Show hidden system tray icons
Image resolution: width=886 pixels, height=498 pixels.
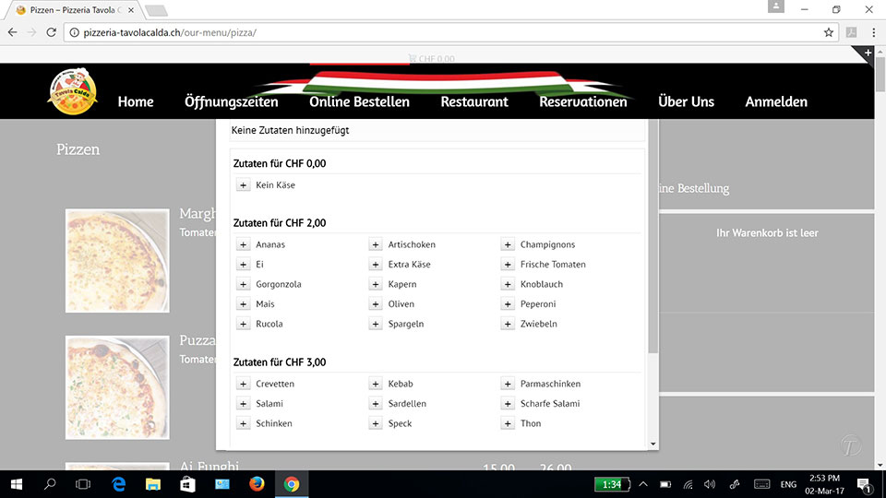tap(643, 484)
